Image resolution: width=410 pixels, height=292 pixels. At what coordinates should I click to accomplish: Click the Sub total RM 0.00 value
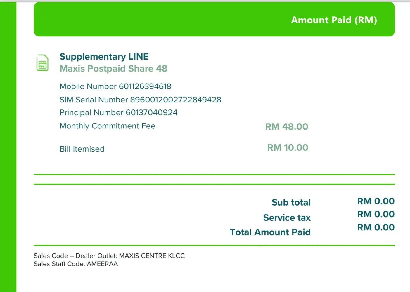pos(376,201)
